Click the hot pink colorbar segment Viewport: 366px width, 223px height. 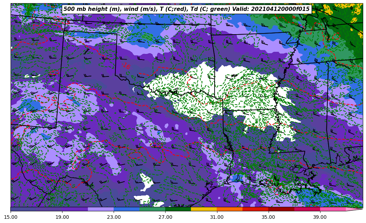(x=332, y=209)
